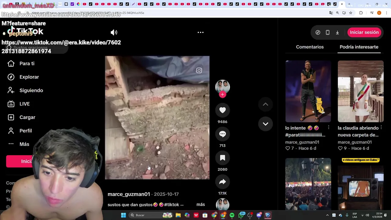The height and width of the screenshot is (220, 391).
Task: Open the Chrome profile avatar 'k'
Action: click(379, 13)
